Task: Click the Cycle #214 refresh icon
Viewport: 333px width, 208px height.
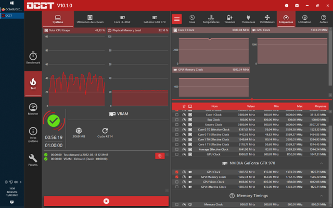Action: tap(105, 131)
